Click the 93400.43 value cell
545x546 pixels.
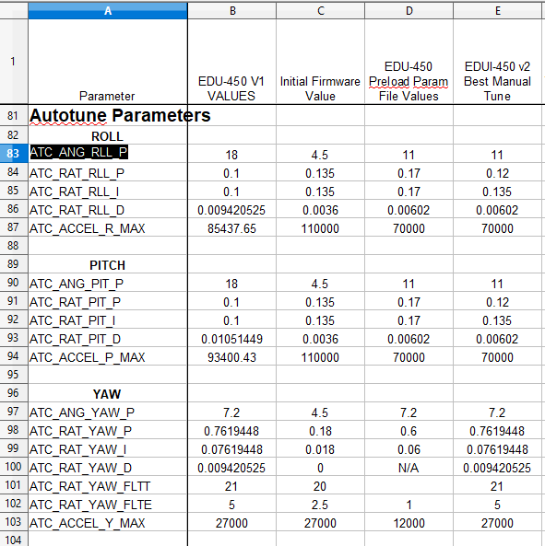tap(231, 356)
